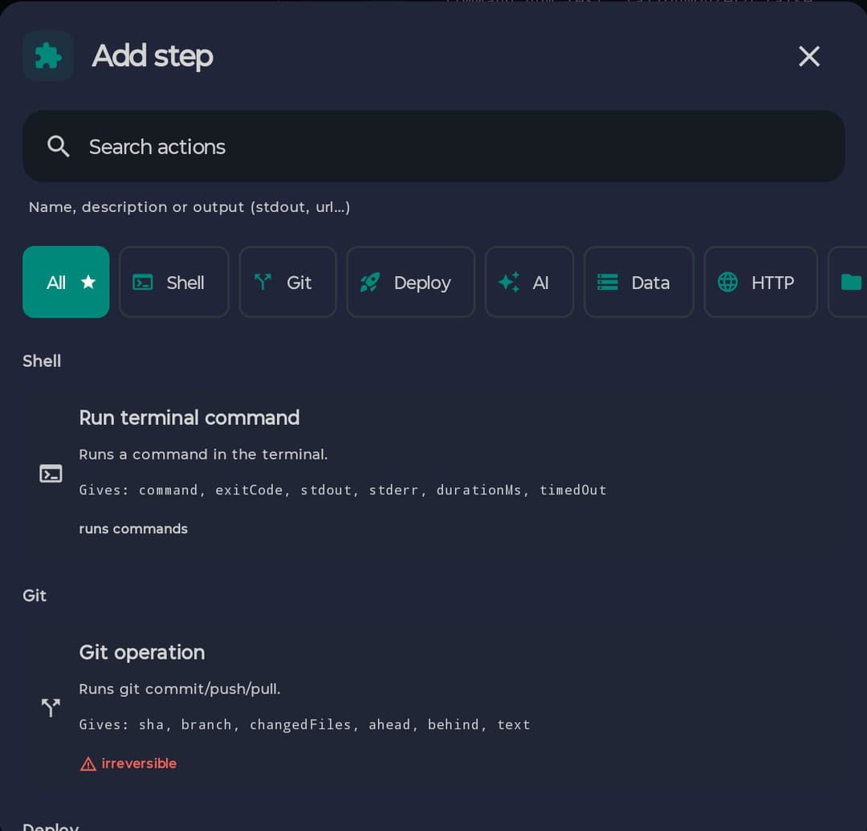Click Gives line listing sha, branch, changedFiles
This screenshot has height=831, width=867.
point(305,724)
